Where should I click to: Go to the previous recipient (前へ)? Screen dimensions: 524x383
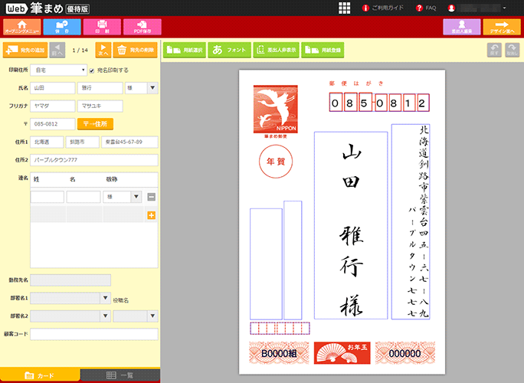57,50
